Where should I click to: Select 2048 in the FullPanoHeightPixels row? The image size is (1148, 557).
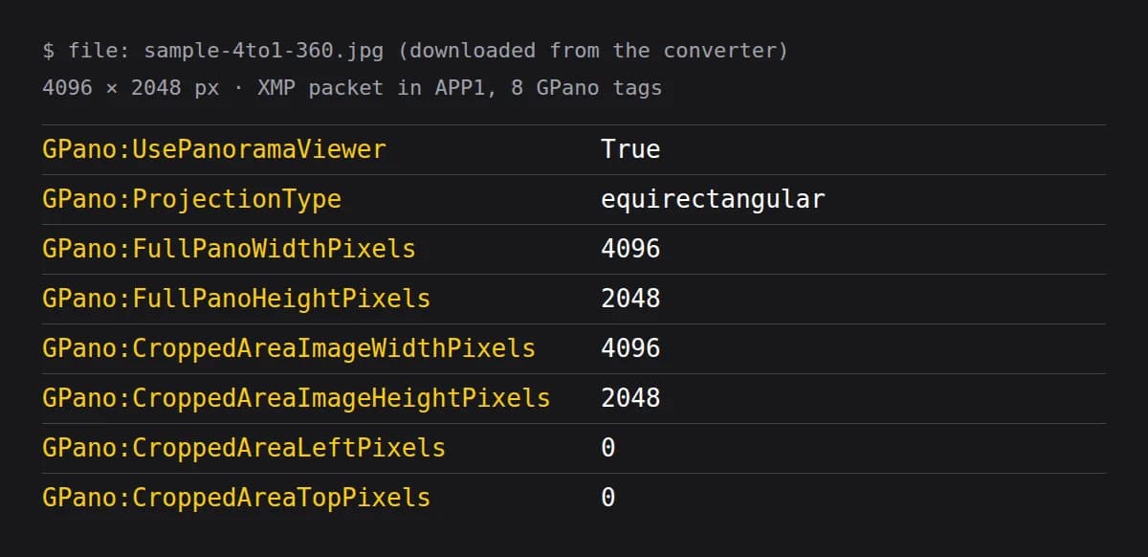[x=630, y=299]
